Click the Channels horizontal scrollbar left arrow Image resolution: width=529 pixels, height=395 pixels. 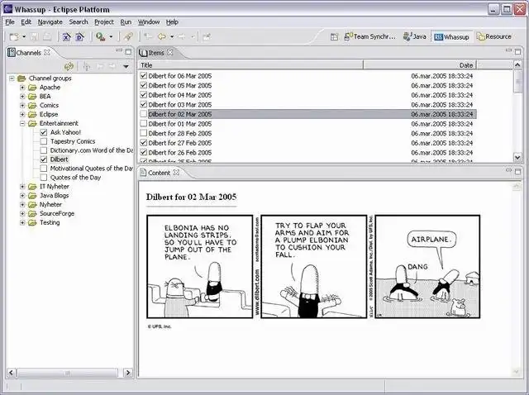(x=11, y=373)
